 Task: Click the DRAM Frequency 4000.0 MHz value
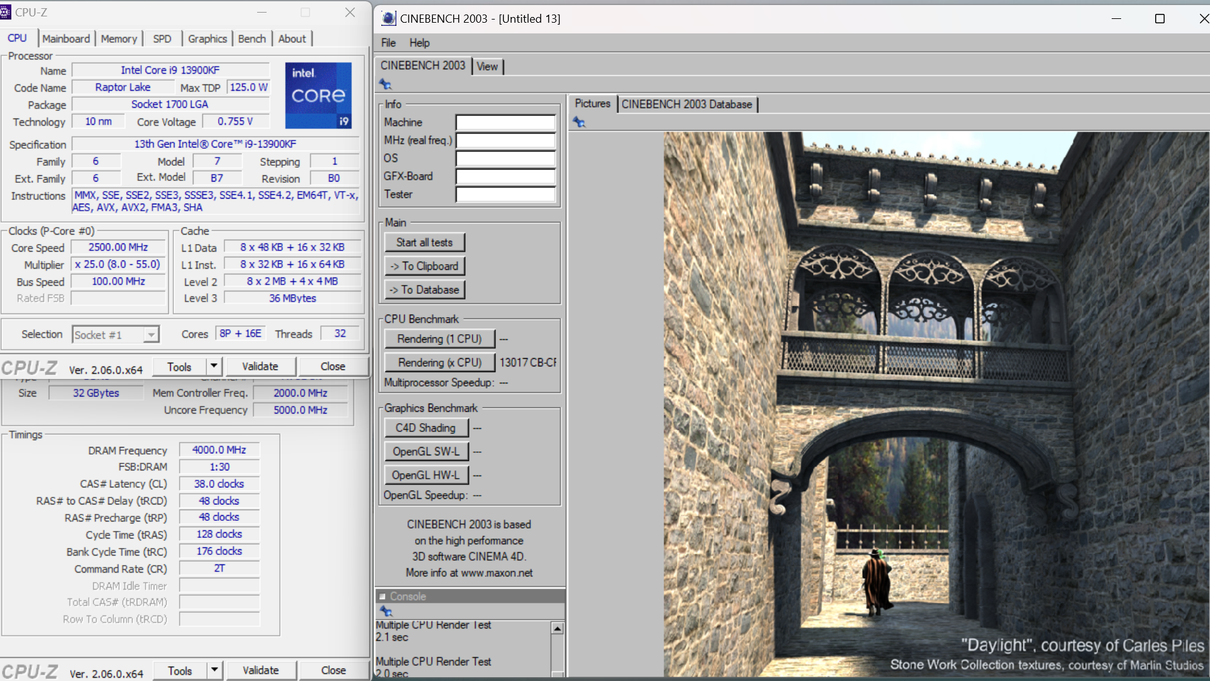click(219, 450)
